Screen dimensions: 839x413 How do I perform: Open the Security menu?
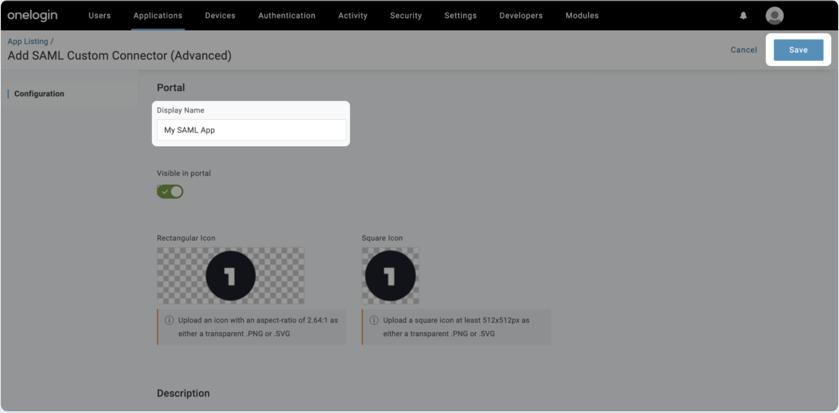point(406,16)
